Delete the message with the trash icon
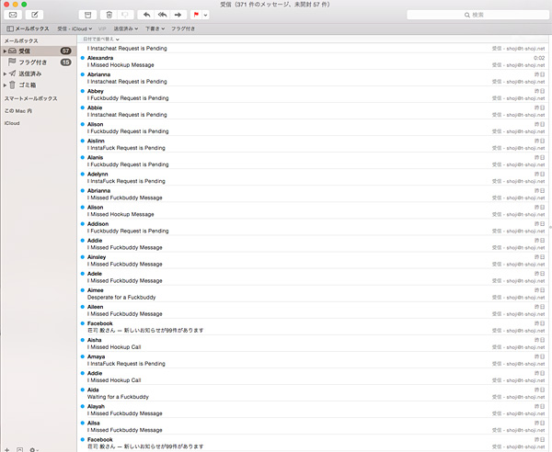Screen dimensions: 552x452 coord(109,15)
